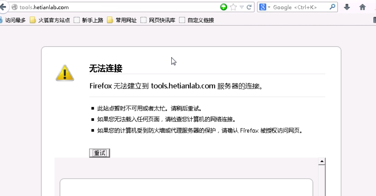Open the 常用网址 bookmark folder
Viewport: 376px width, 196px height.
[x=122, y=20]
